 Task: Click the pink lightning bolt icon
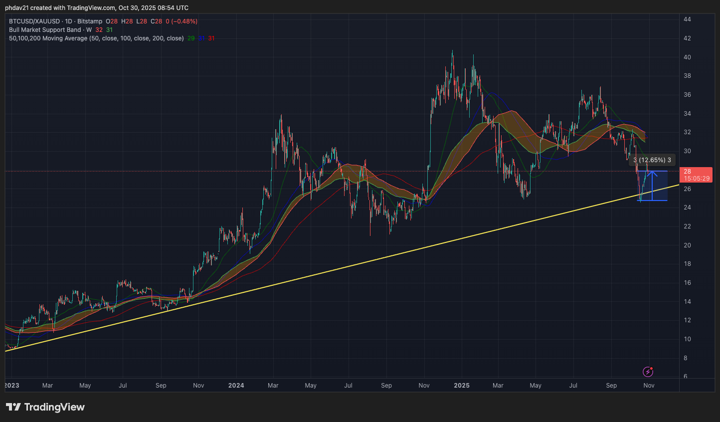pyautogui.click(x=648, y=372)
